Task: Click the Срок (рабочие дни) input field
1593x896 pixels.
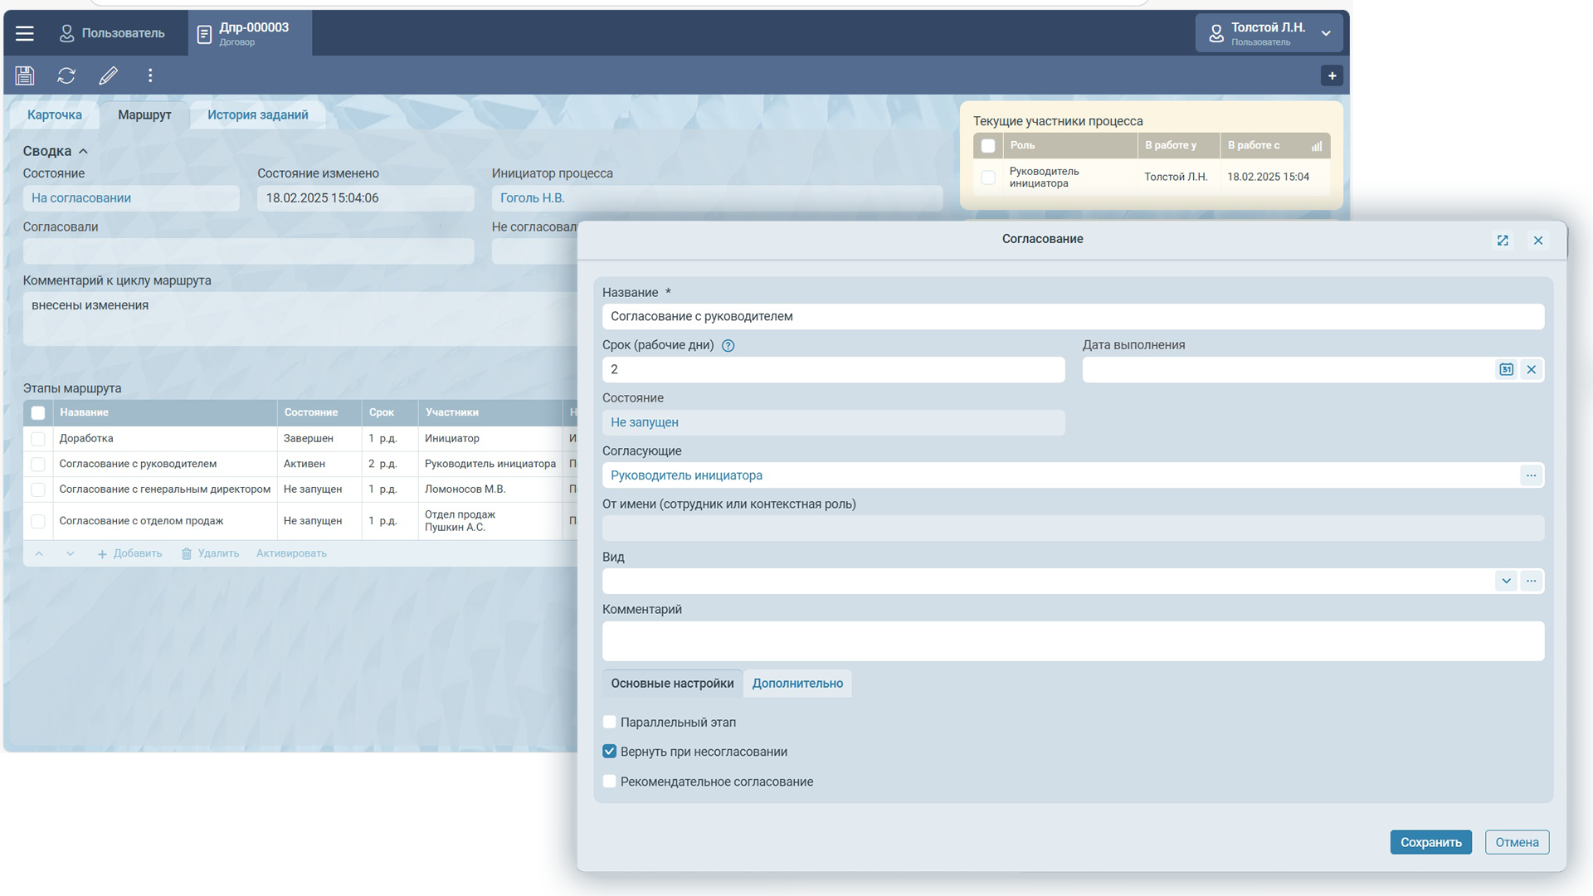Action: click(x=833, y=369)
